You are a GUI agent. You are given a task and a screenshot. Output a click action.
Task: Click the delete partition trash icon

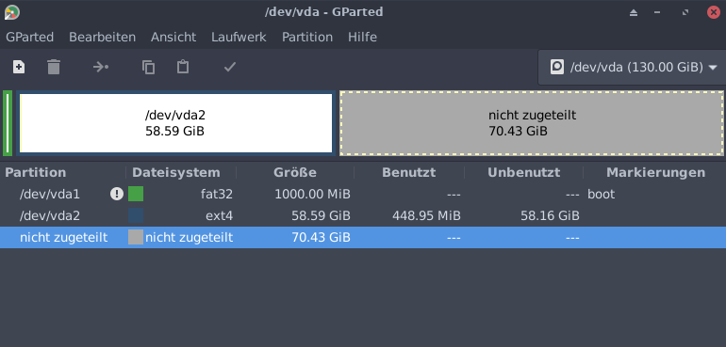tap(54, 68)
